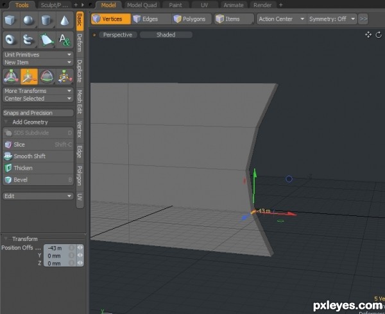Click SDS Subdivide
Image resolution: width=385 pixels, height=314 pixels.
[38, 133]
